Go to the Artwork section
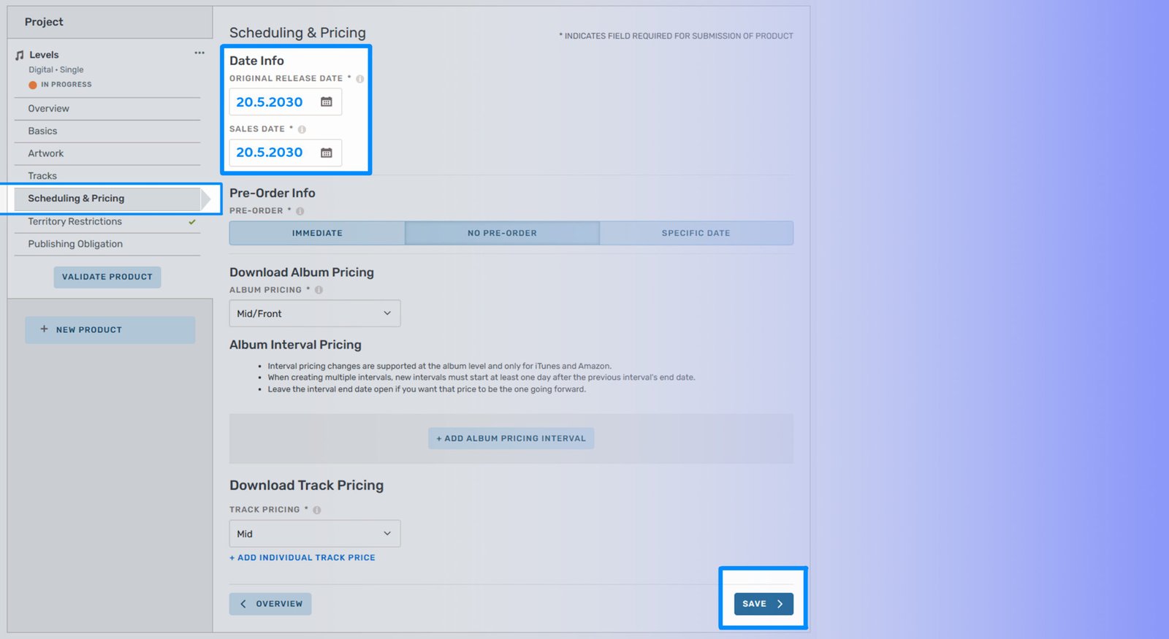The width and height of the screenshot is (1169, 639). [x=46, y=153]
